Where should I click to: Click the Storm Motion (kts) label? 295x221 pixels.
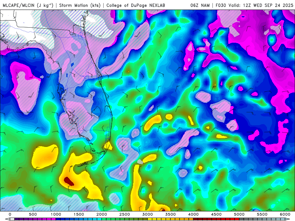click(80, 5)
